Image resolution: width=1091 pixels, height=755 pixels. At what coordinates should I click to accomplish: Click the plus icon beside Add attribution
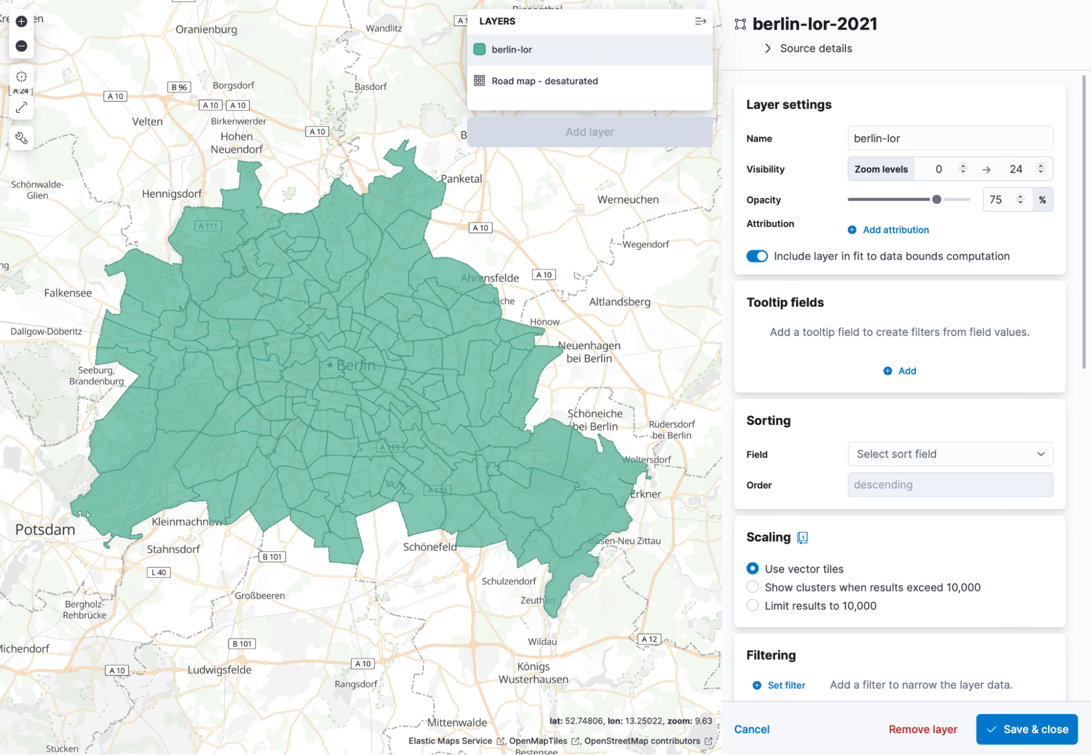pos(852,230)
